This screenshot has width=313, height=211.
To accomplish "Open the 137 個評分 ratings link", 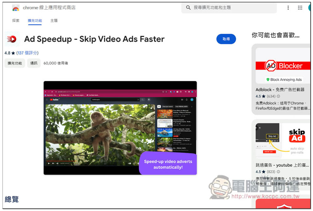I will 27,53.
